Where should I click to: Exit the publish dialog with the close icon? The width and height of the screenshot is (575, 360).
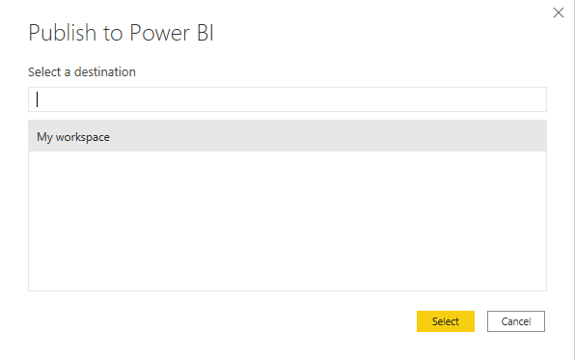click(559, 13)
